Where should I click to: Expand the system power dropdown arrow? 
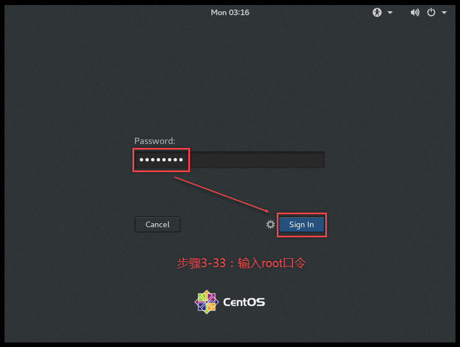[444, 12]
